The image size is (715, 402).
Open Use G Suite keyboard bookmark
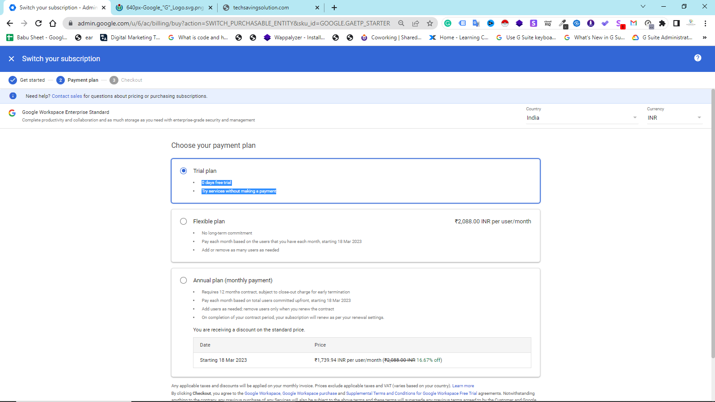[526, 38]
